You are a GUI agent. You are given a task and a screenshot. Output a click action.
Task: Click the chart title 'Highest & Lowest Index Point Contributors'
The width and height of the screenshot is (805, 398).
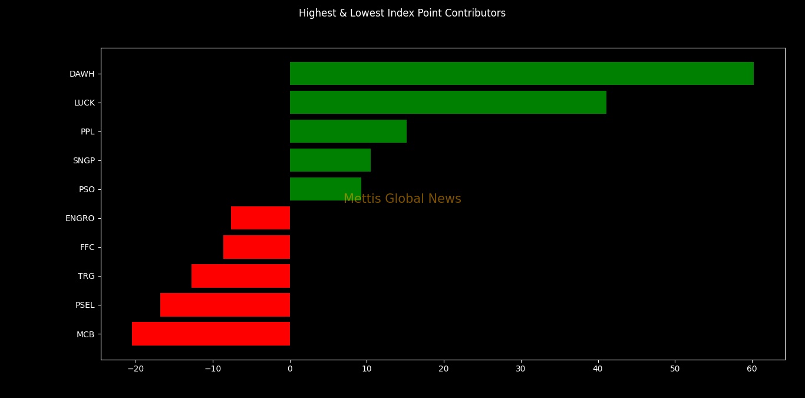pyautogui.click(x=402, y=14)
